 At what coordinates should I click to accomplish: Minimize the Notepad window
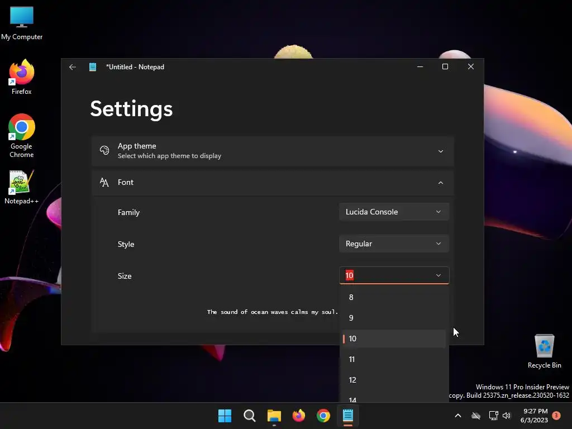point(420,67)
